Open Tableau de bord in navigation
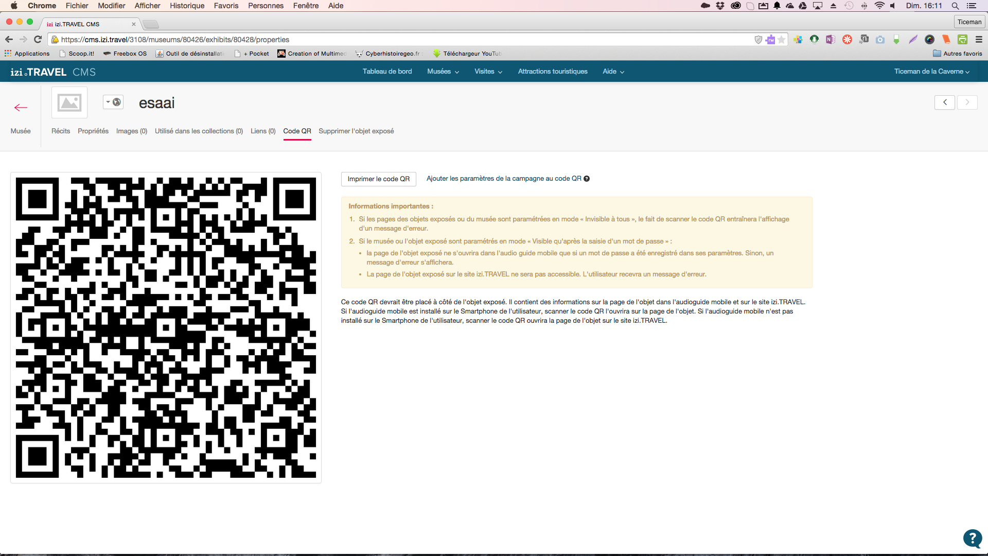The width and height of the screenshot is (988, 556). (387, 72)
